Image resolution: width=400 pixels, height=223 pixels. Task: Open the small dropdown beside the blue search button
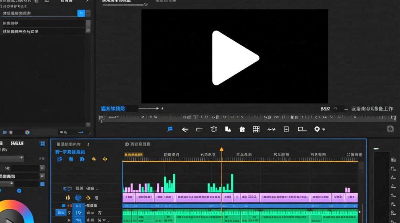[88, 13]
